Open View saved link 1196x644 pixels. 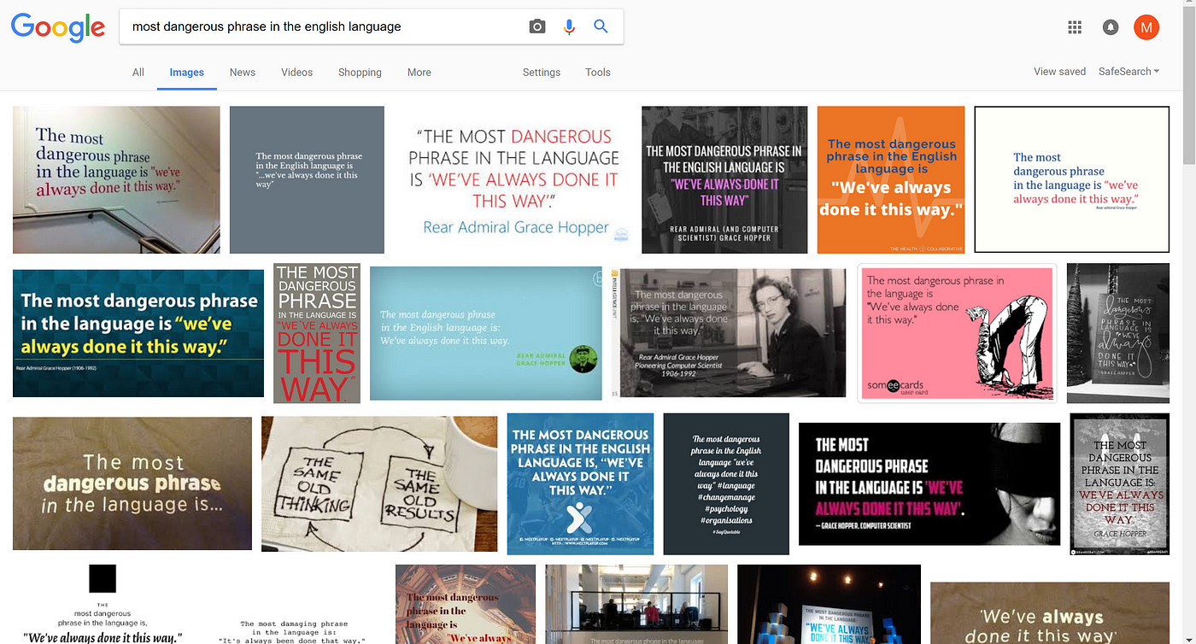[x=1059, y=72]
